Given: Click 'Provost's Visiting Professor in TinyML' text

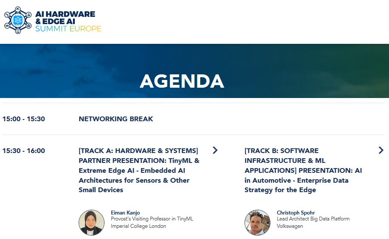Looking at the screenshot, I should click(152, 219).
